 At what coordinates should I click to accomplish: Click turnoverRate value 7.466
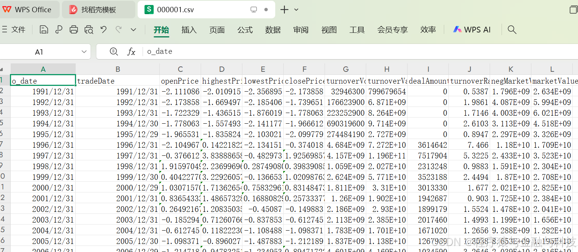pyautogui.click(x=469, y=145)
